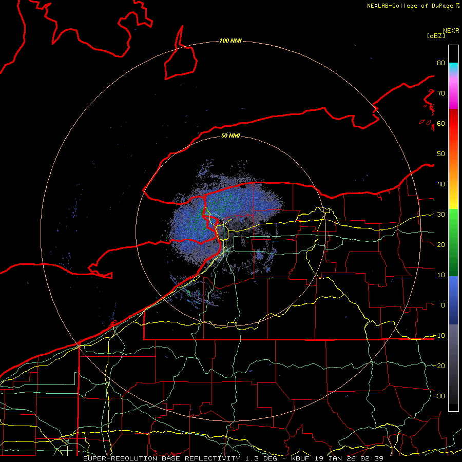Viewport: 462px width, 462px height.
Task: Click the 0 value on the dBZ scale
Action: click(x=443, y=305)
